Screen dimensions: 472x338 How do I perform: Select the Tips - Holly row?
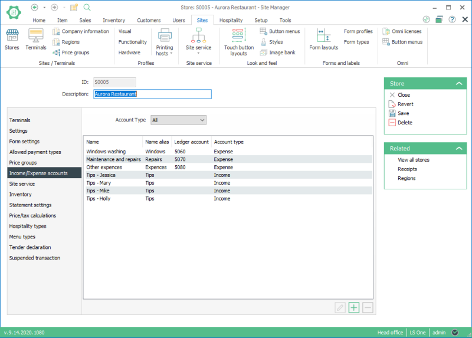tap(228, 199)
